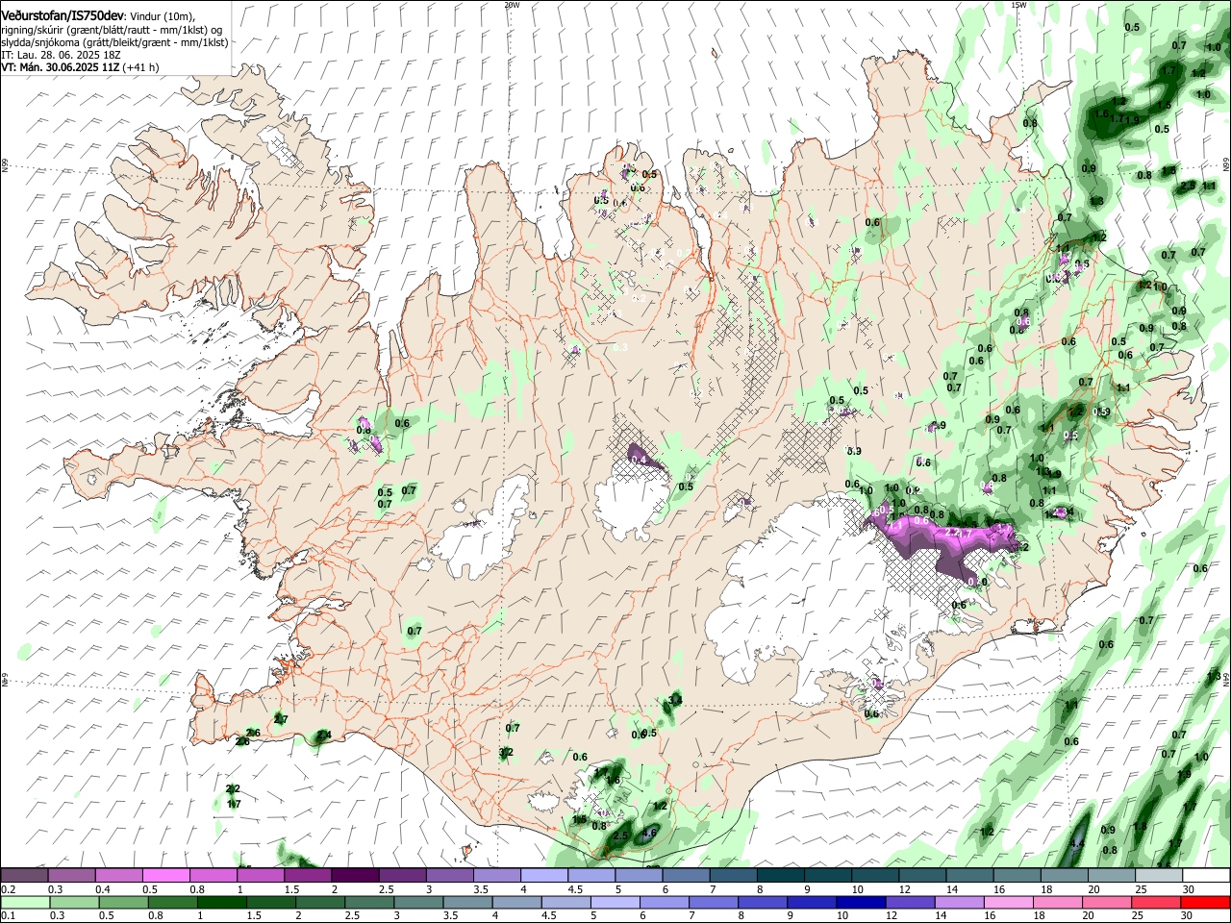This screenshot has width=1231, height=923.
Task: Click the "20W" longitude label at top edge
Action: (512, 5)
